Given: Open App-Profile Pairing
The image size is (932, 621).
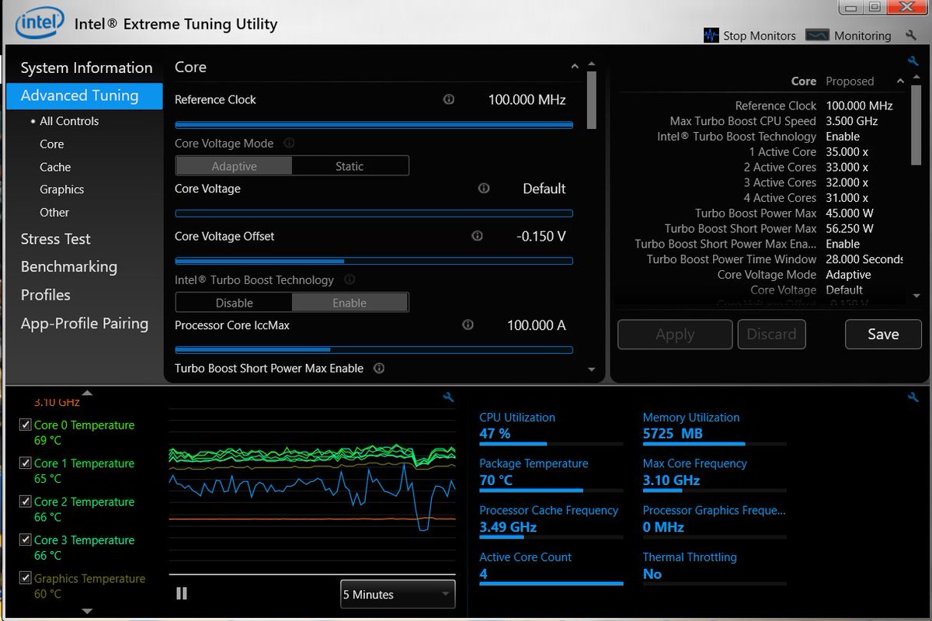Looking at the screenshot, I should pos(85,324).
